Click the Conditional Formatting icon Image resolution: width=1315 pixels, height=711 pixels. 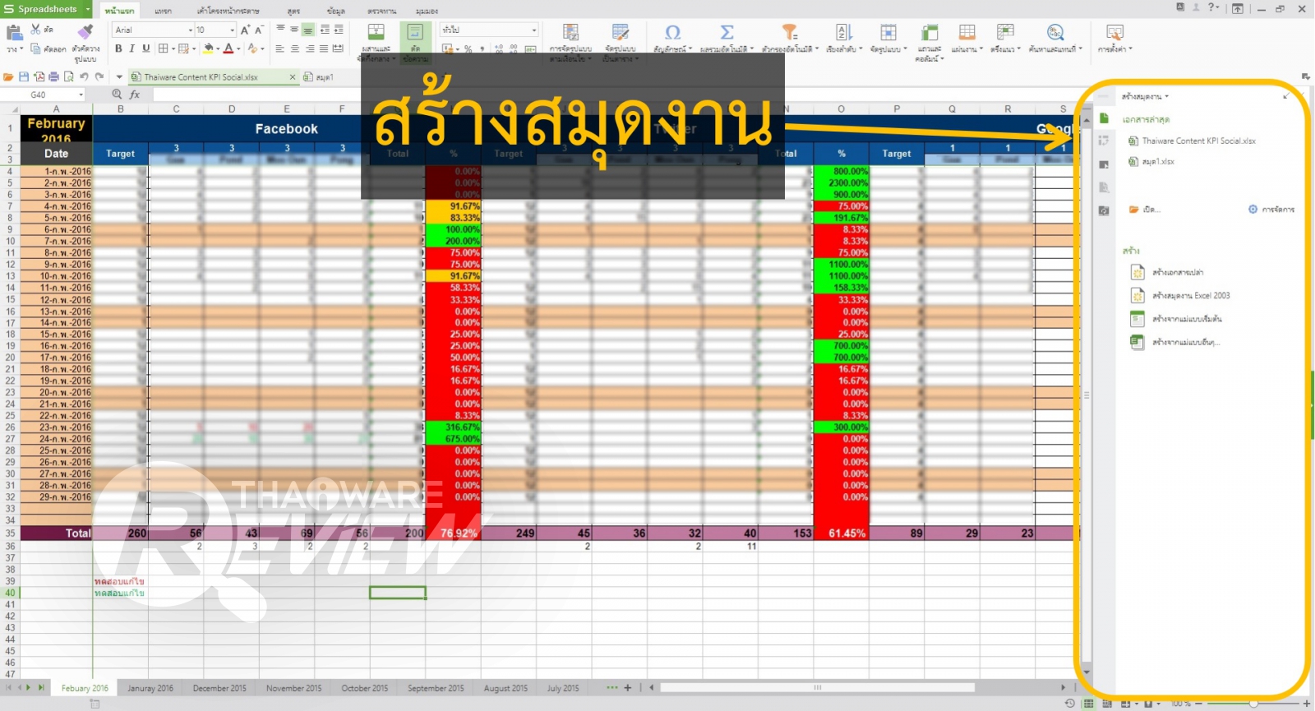(x=570, y=33)
